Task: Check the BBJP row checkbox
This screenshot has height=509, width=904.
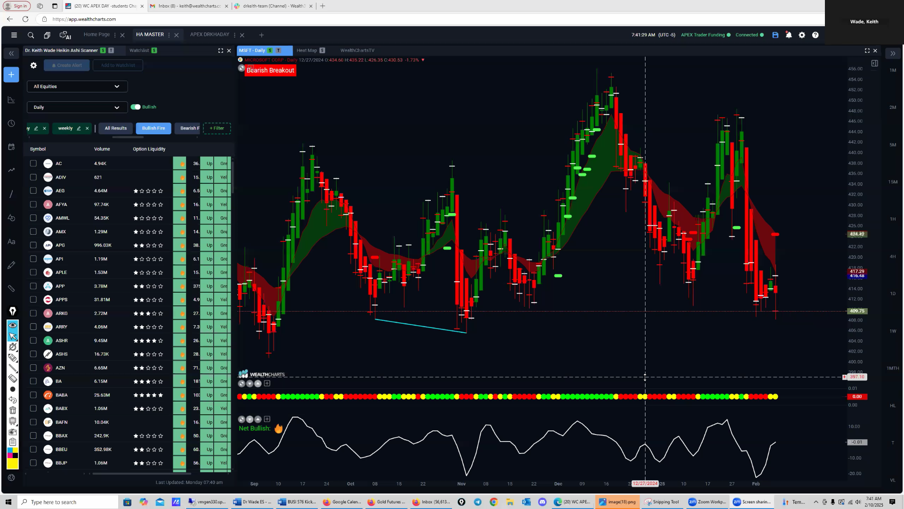Action: tap(33, 463)
